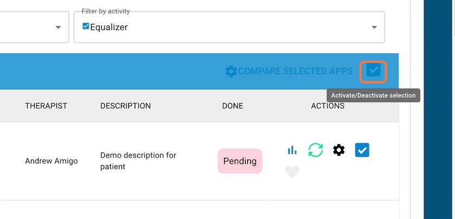Expand the Filter by activity dropdown arrow

pos(374,27)
